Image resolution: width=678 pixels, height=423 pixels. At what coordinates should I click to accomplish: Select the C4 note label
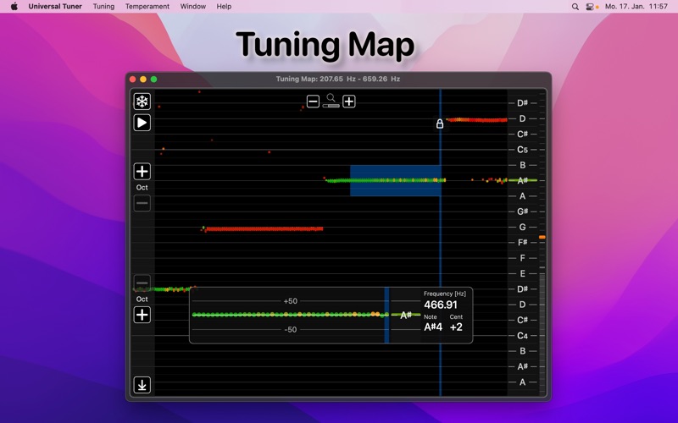pos(522,335)
